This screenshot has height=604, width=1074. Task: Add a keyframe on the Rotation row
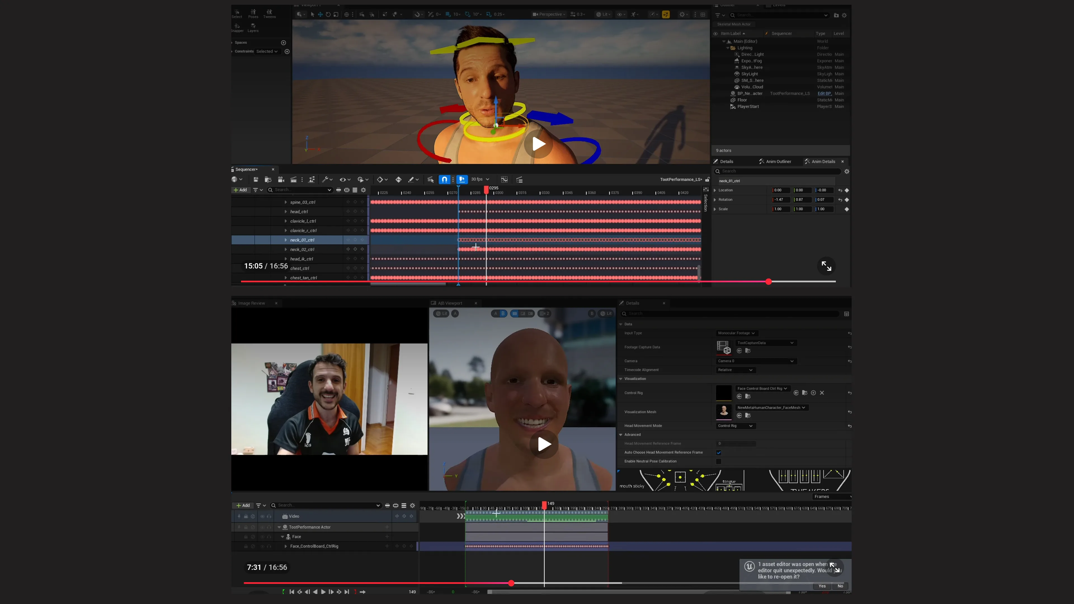(x=847, y=200)
